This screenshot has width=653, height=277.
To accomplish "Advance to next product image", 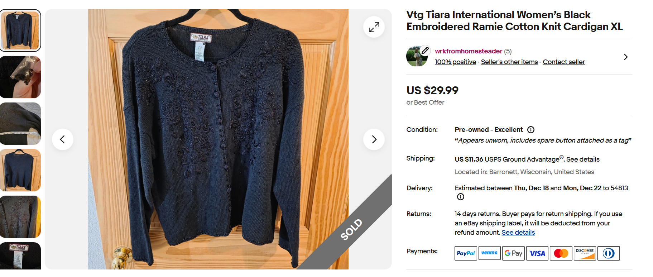I will (374, 139).
